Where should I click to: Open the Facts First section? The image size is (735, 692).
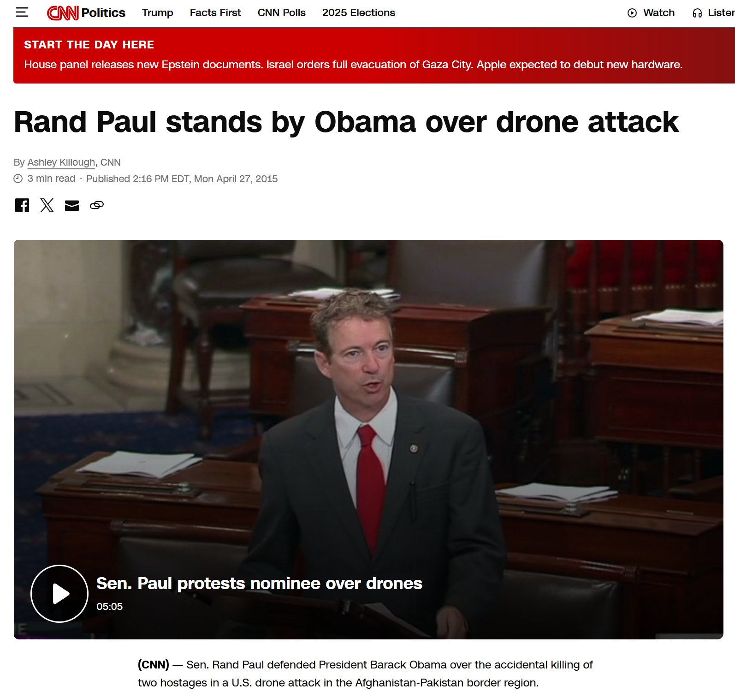(215, 13)
